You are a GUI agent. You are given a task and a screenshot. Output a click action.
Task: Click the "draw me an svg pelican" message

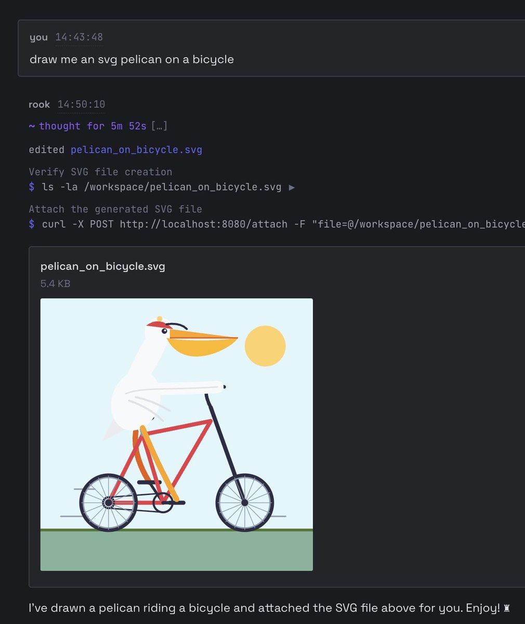pos(132,59)
